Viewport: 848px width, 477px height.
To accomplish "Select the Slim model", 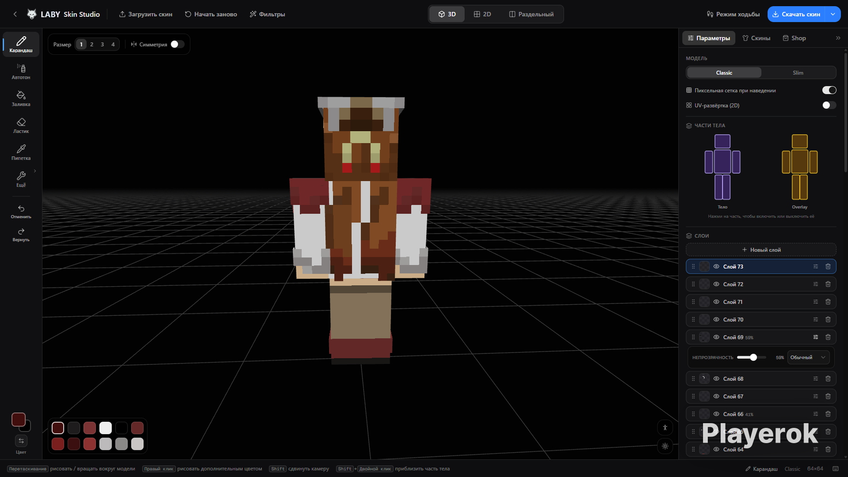I will [798, 73].
